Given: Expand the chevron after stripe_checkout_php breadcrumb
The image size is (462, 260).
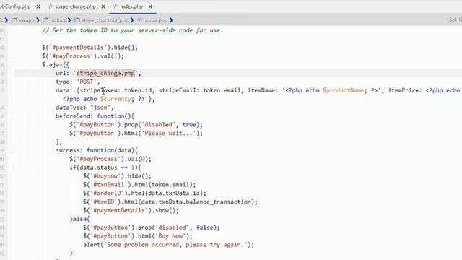Looking at the screenshot, I should pyautogui.click(x=132, y=20).
